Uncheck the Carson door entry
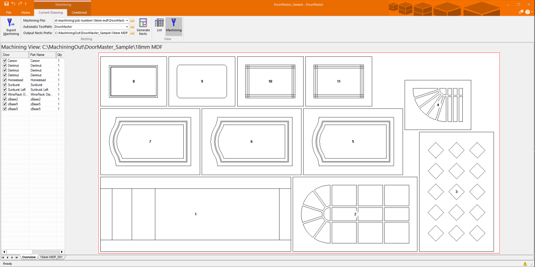This screenshot has height=267, width=535. point(4,60)
